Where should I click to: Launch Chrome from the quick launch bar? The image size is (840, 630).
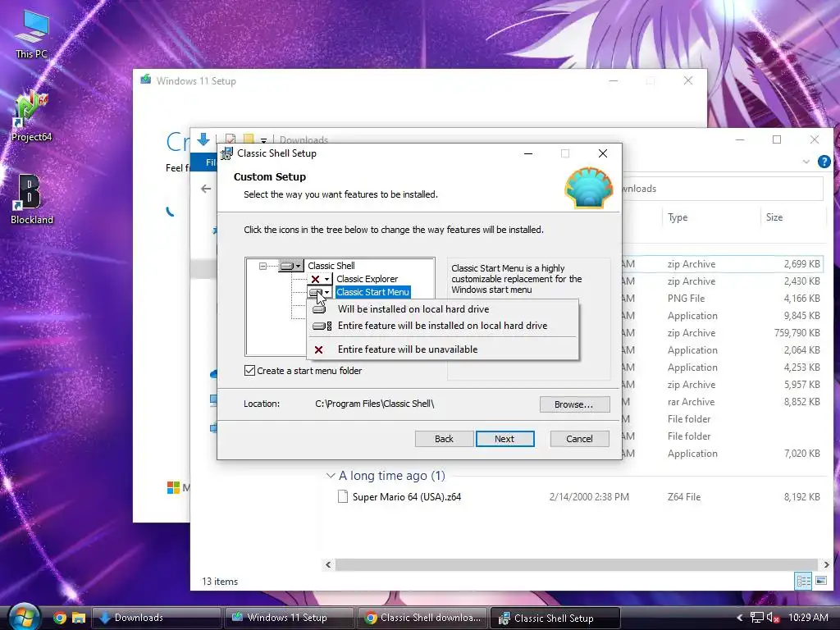59,618
